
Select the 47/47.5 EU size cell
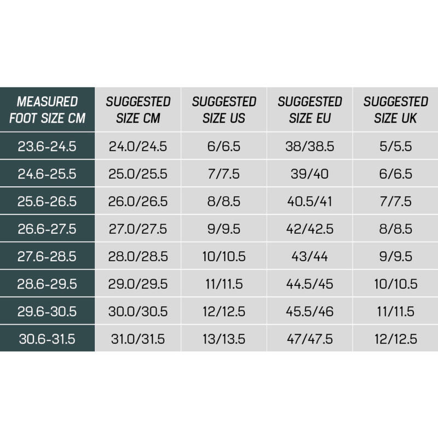309,338
